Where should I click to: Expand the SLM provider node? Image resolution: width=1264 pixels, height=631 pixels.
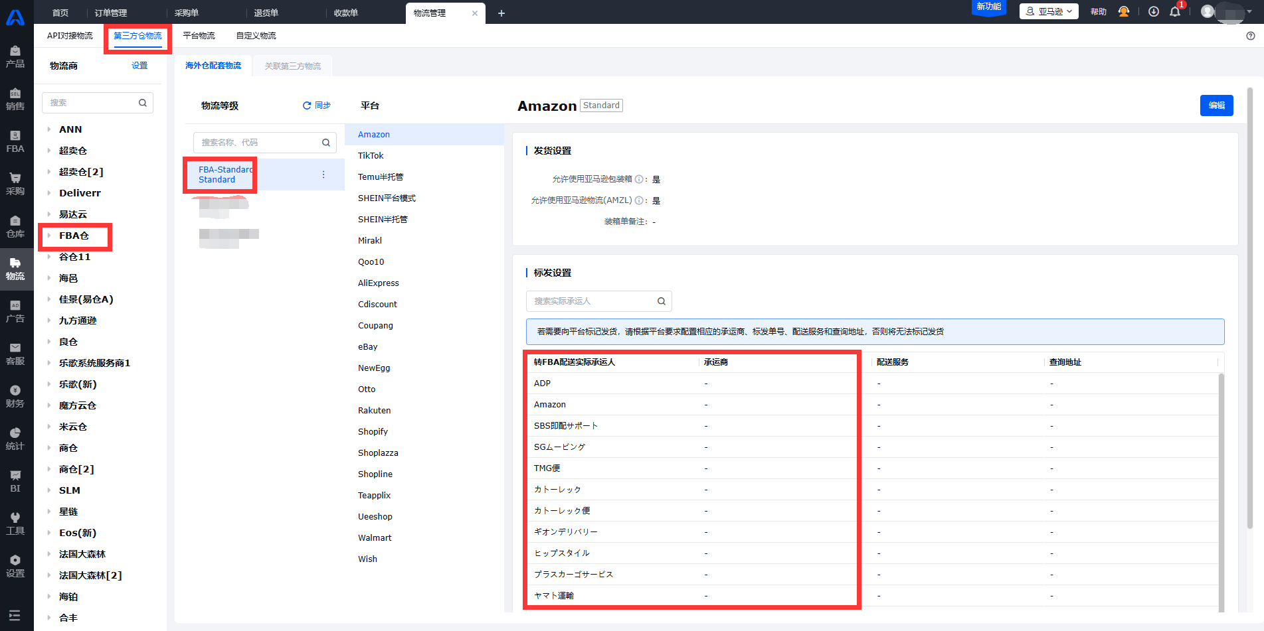[x=49, y=490]
